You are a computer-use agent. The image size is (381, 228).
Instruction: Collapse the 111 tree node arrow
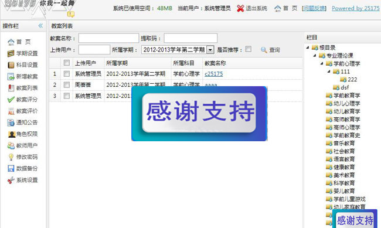tap(329, 72)
